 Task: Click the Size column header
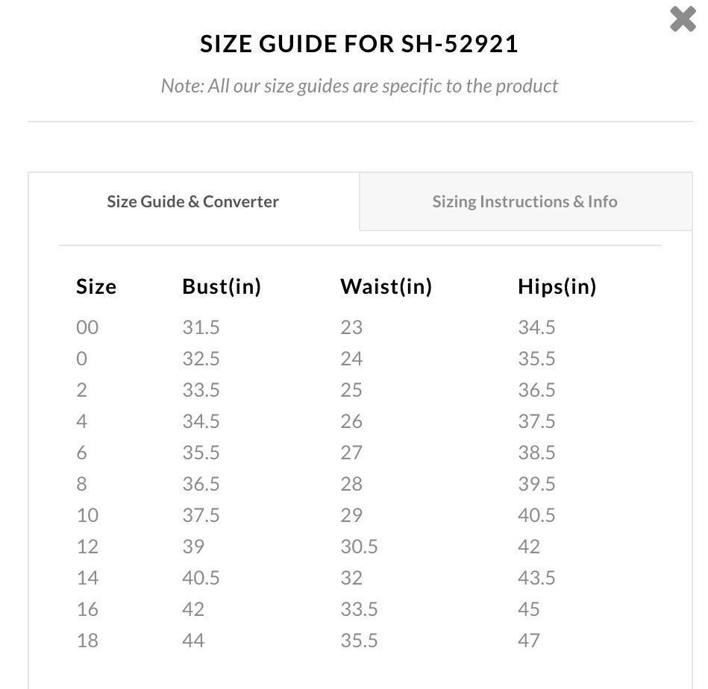coord(96,286)
